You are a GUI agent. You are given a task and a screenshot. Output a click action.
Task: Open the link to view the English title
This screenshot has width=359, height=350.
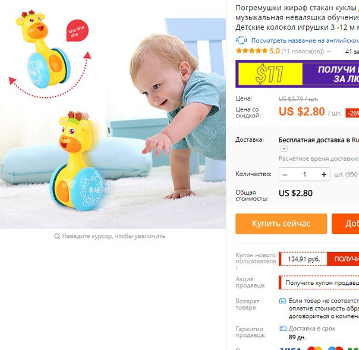[305, 40]
